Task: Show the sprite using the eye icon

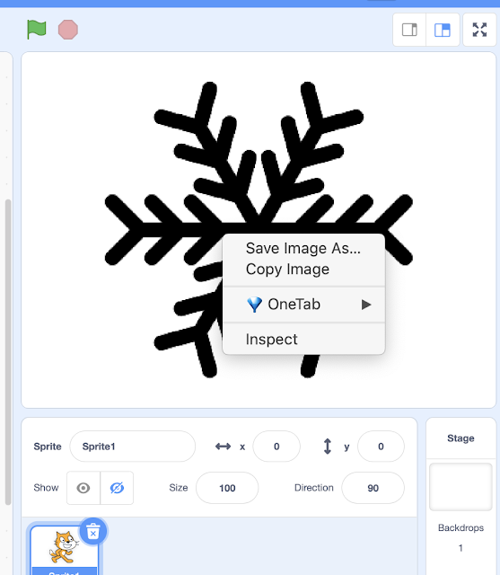Action: (x=83, y=488)
